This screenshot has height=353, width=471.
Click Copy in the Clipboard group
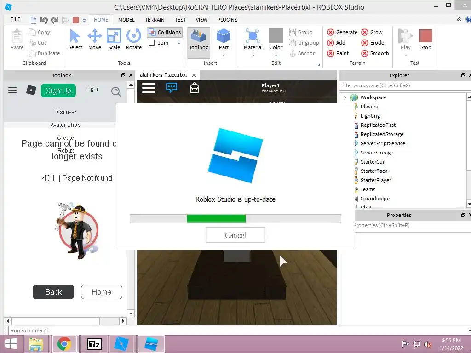40,32
